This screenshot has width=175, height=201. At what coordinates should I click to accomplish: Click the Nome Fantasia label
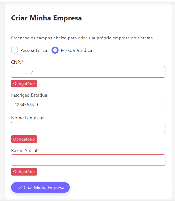[27, 118]
